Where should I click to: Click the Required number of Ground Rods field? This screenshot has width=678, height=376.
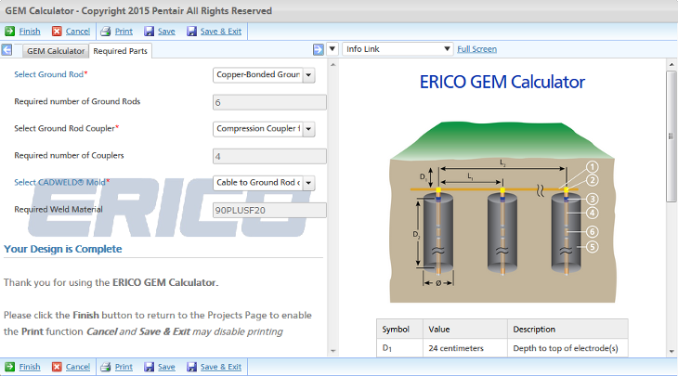(269, 102)
